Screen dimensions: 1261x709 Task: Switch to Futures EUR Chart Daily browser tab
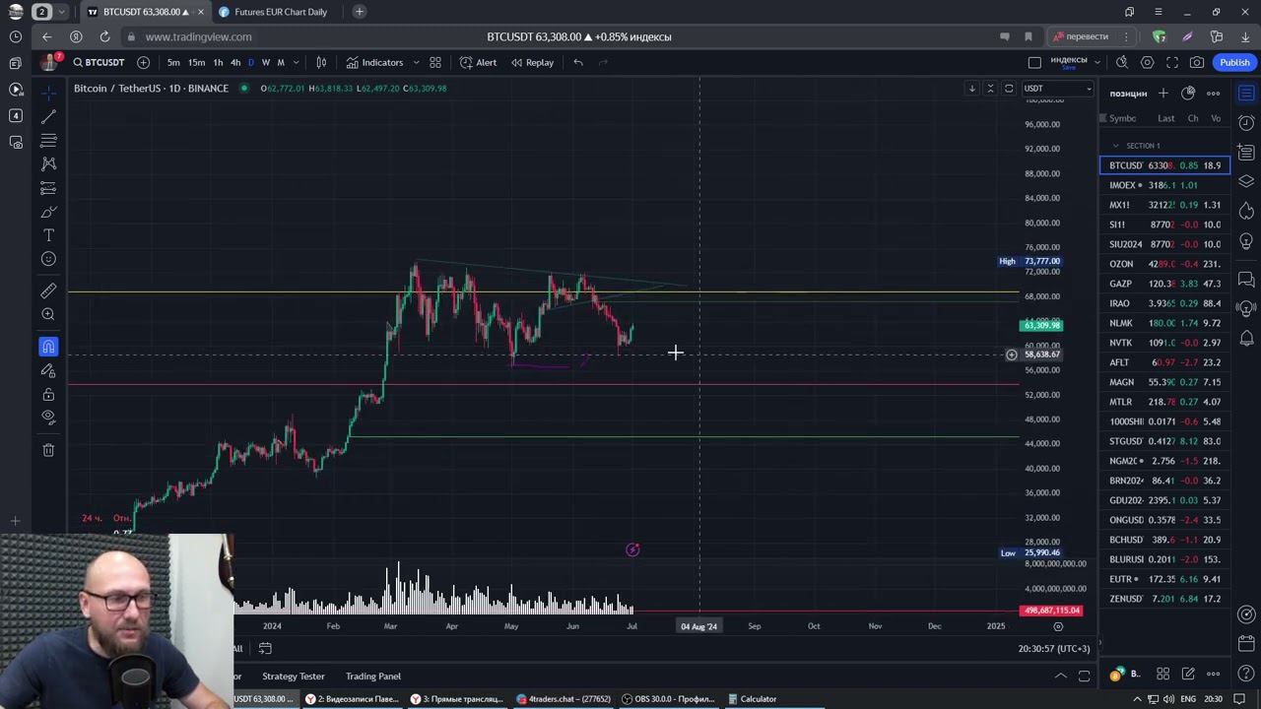281,12
